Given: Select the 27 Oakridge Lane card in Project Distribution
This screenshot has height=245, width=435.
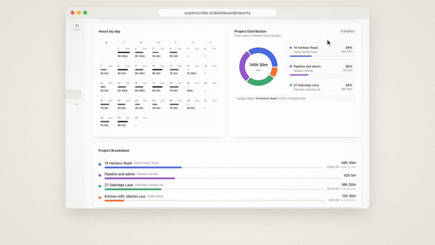Looking at the screenshot, I should click(x=321, y=86).
